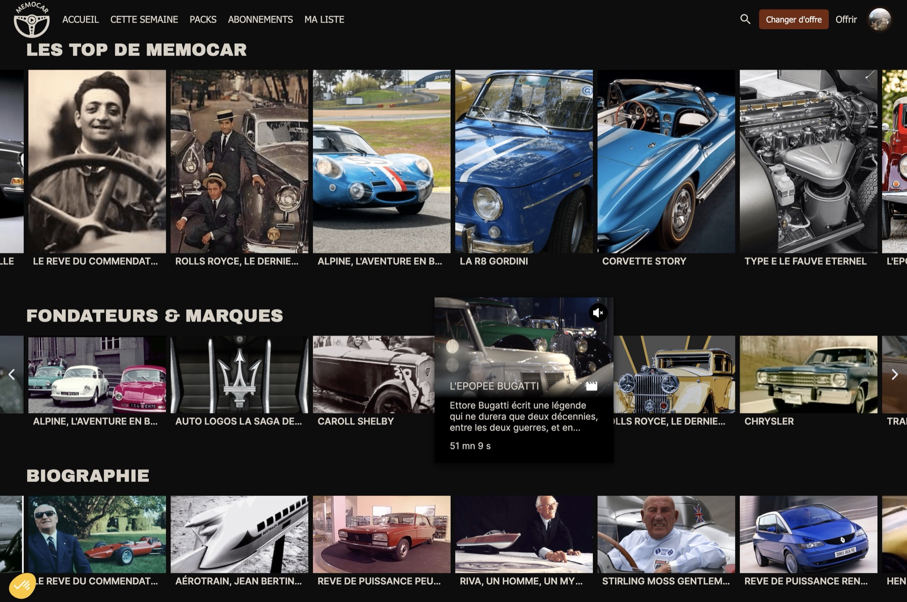Click 'AUTO LOGOS LA SAGA DE...' title
Screen dimensions: 907x602
239,421
